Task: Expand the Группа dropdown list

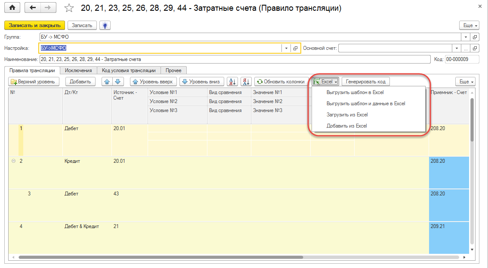Action: click(466, 37)
